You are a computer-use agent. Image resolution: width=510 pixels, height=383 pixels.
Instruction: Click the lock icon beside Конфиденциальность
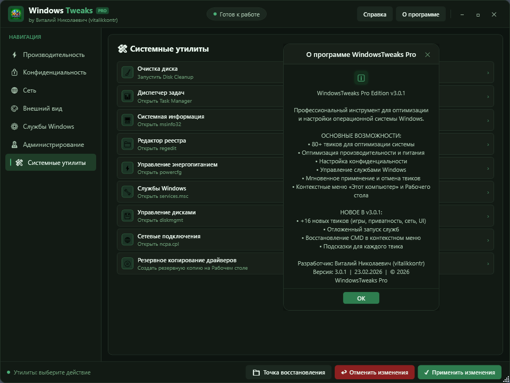14,72
